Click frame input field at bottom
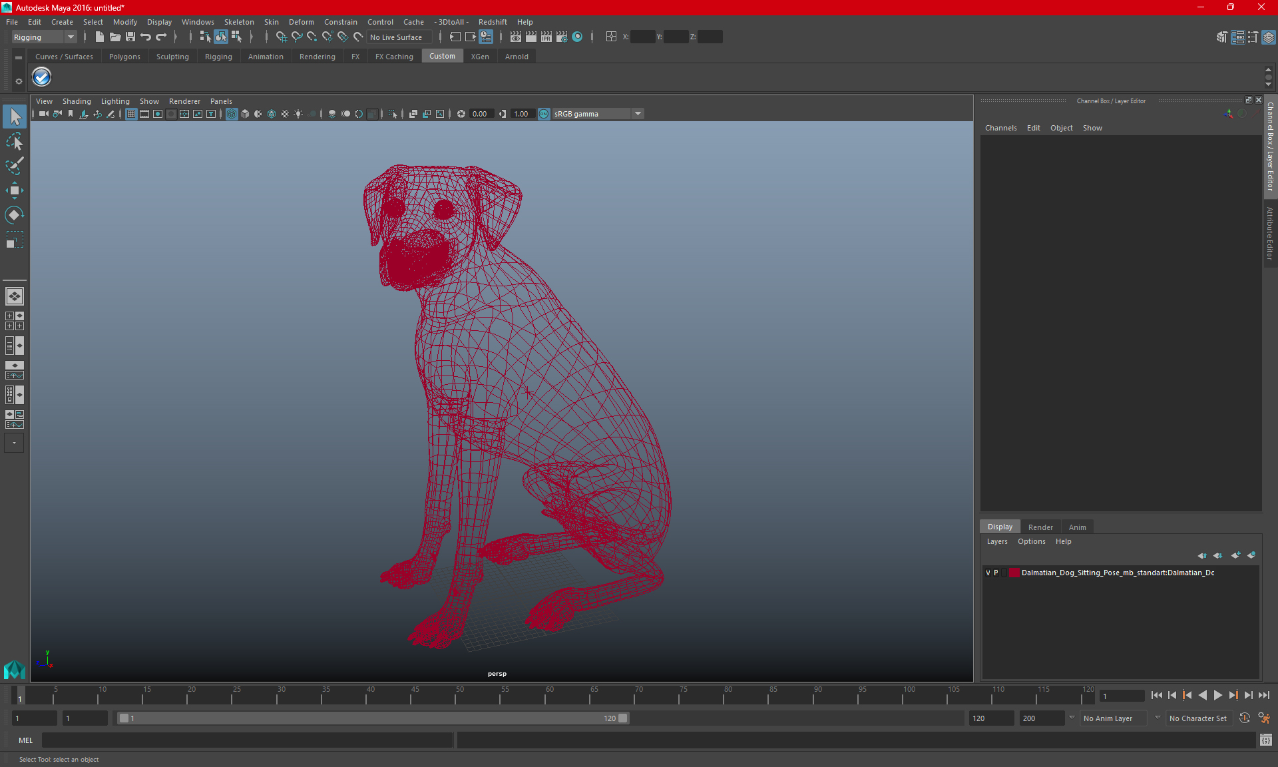 (x=37, y=718)
